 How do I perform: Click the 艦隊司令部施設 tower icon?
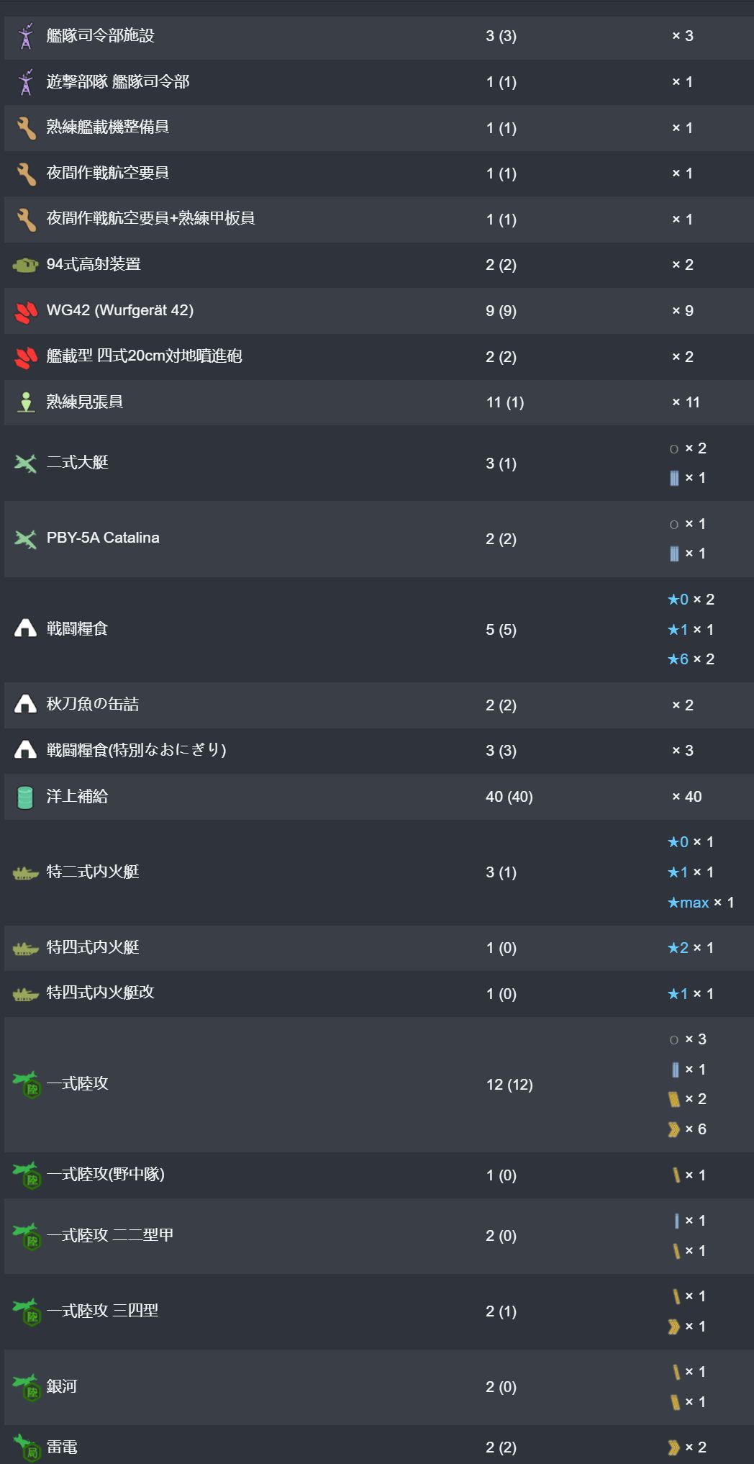coord(26,36)
